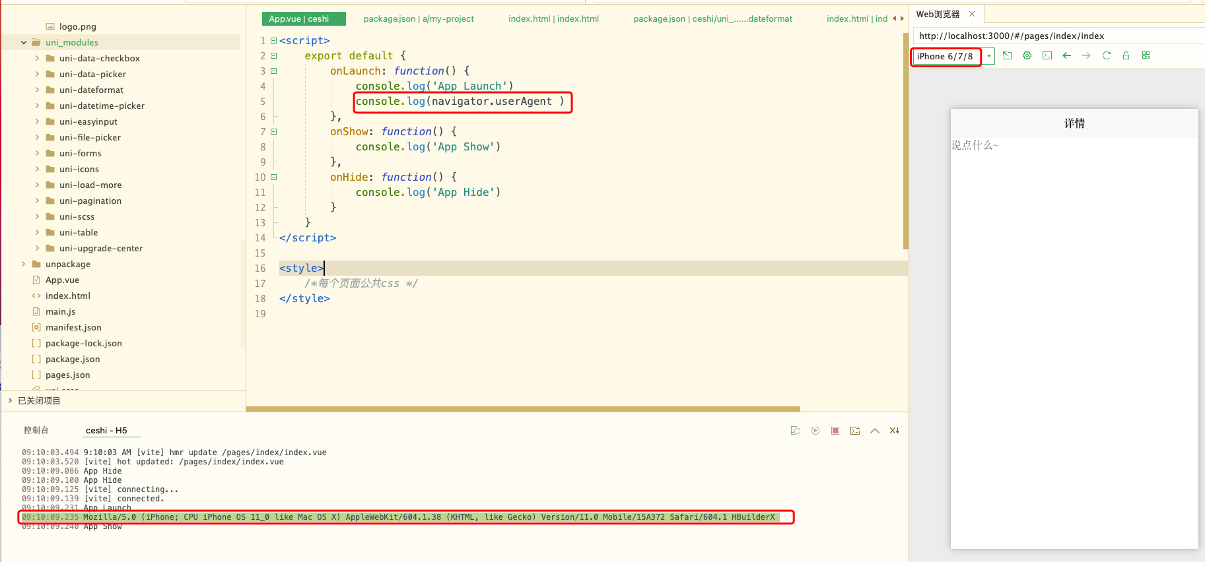1205x562 pixels.
Task: Click the editor horizontal scrollbar
Action: (x=523, y=409)
